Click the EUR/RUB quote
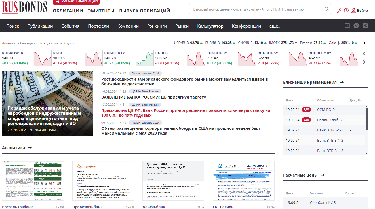Image resolution: width=375 pixels, height=209 pixels. pyautogui.click(x=220, y=43)
